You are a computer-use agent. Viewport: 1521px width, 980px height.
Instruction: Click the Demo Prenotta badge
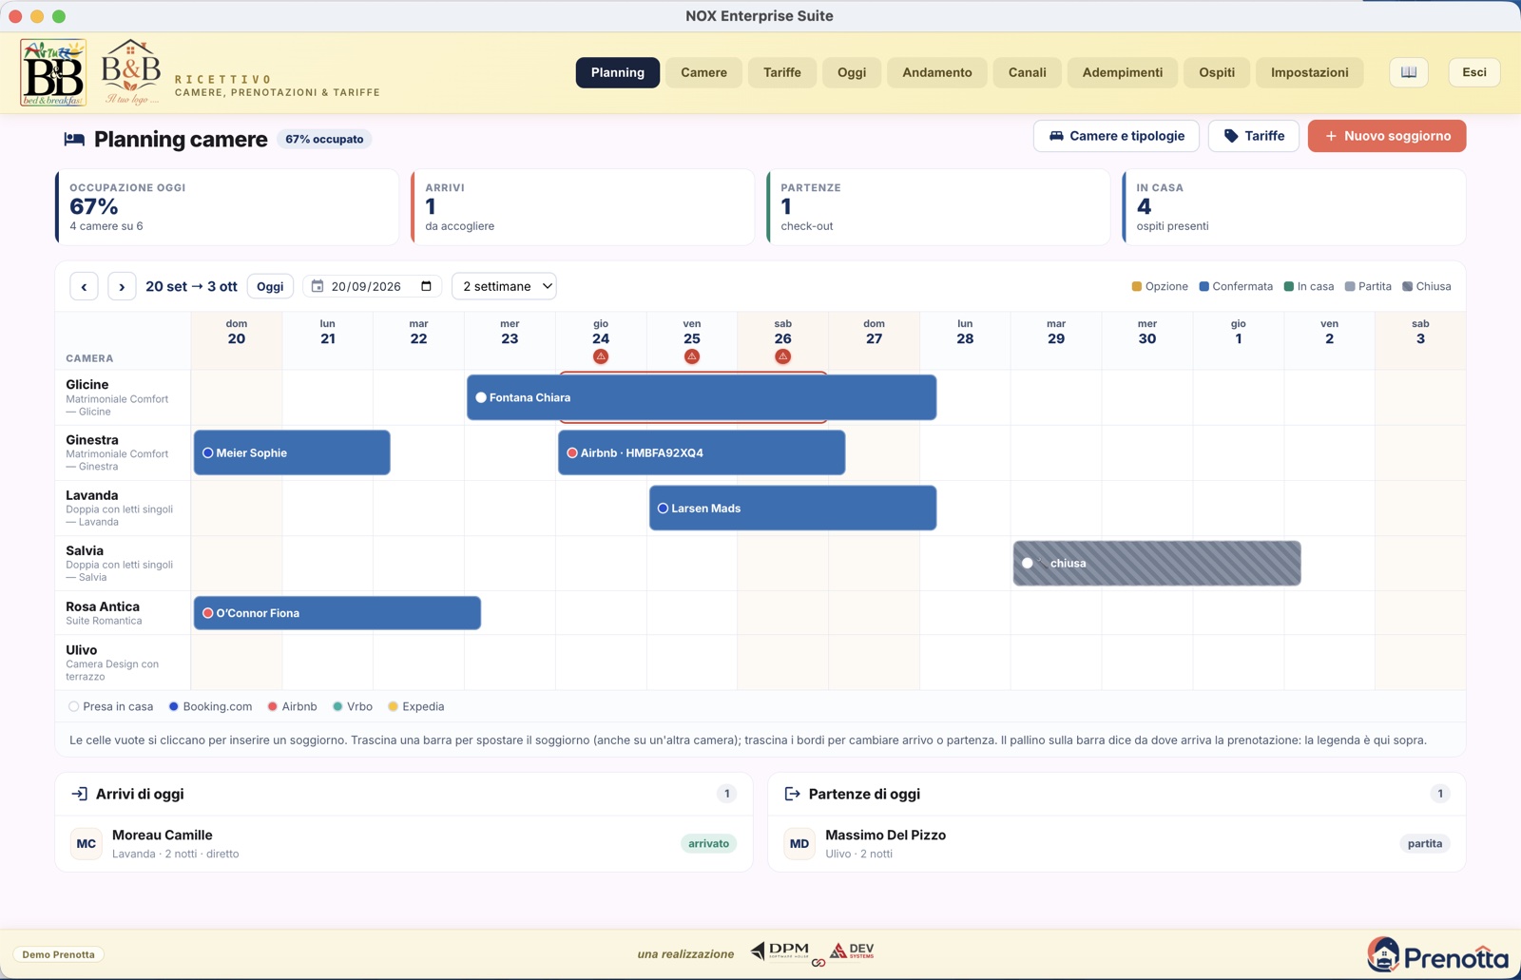(x=59, y=954)
